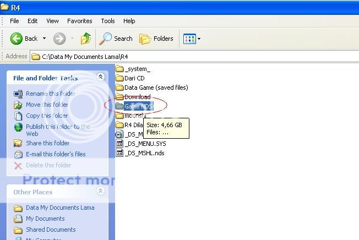The height and width of the screenshot is (240, 359).
Task: Select the _DS_MSHL.nds file name
Action: click(144, 153)
